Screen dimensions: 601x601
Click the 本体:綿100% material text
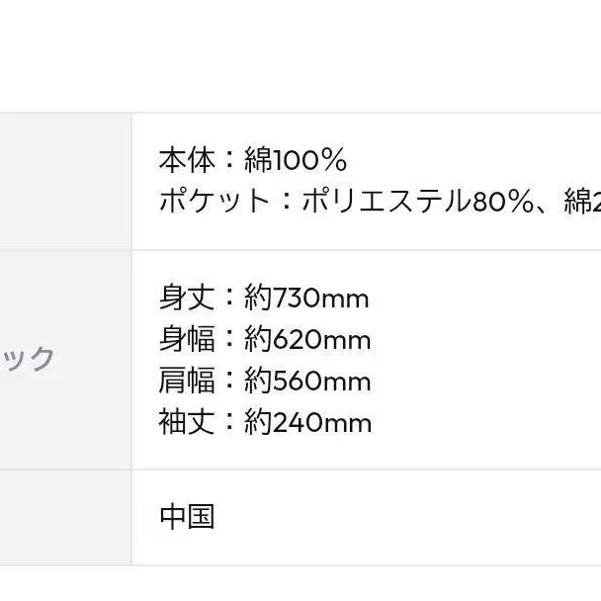pyautogui.click(x=253, y=159)
